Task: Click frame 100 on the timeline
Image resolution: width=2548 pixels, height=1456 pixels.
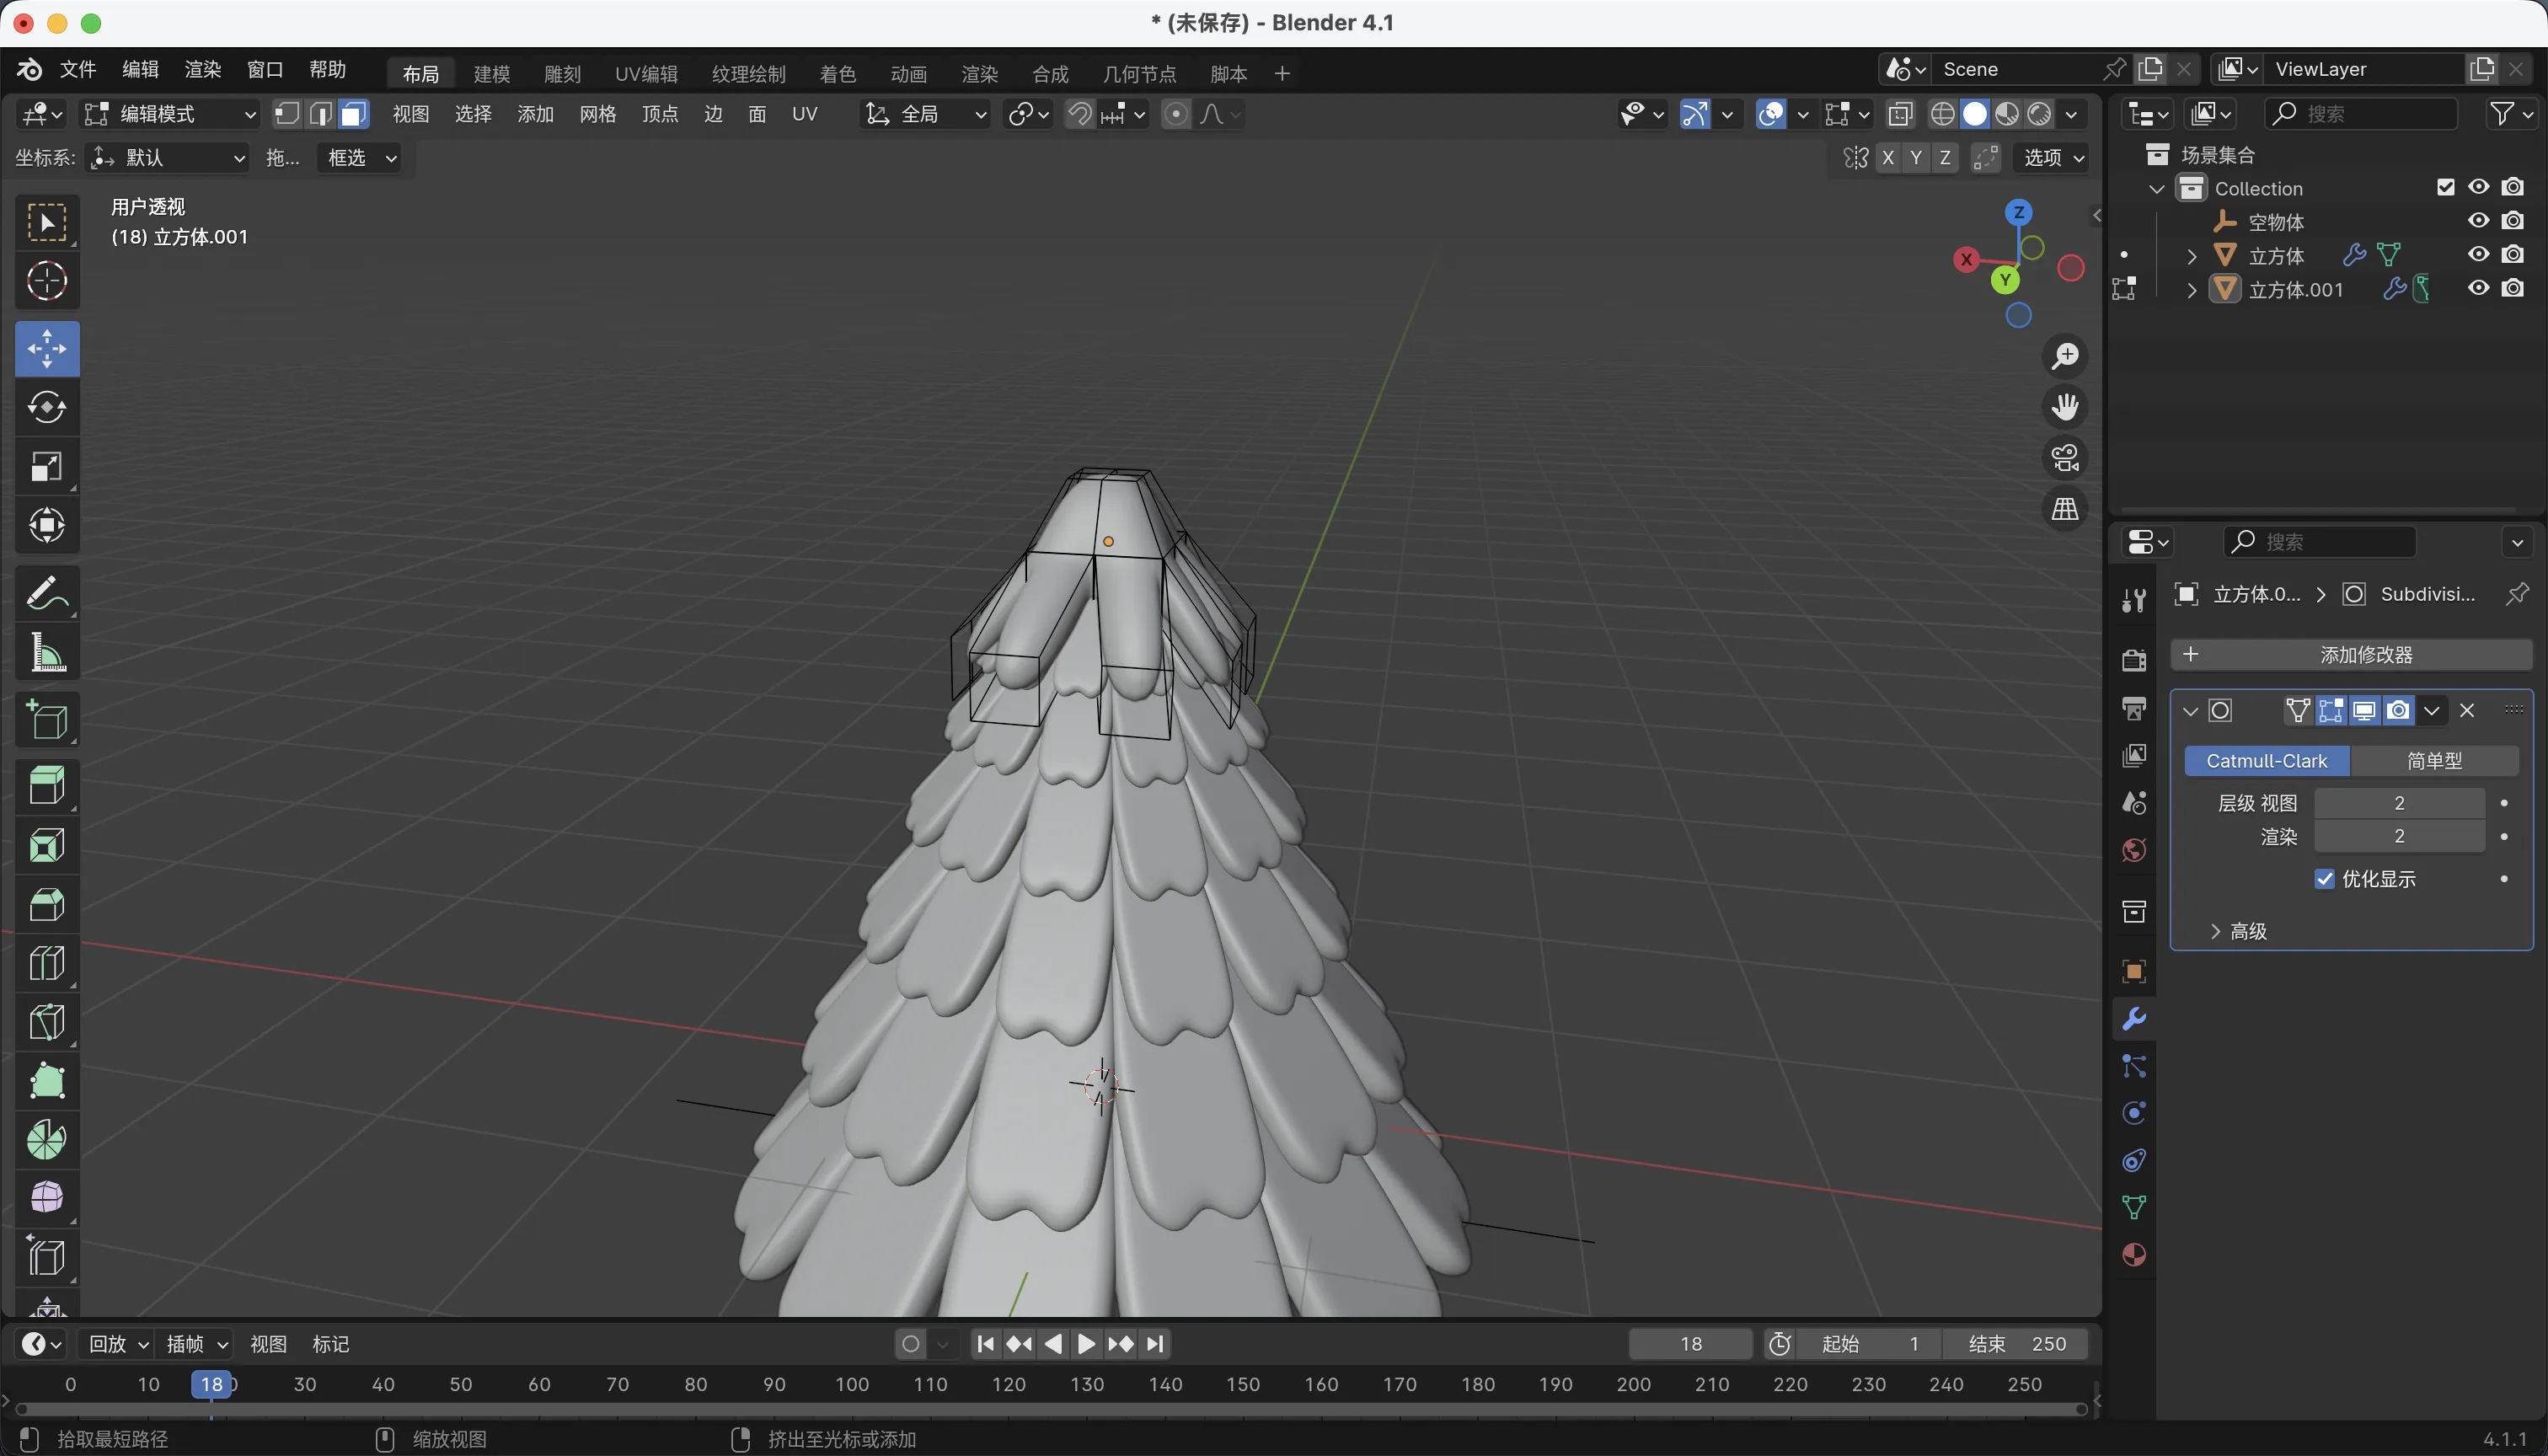Action: coord(852,1384)
